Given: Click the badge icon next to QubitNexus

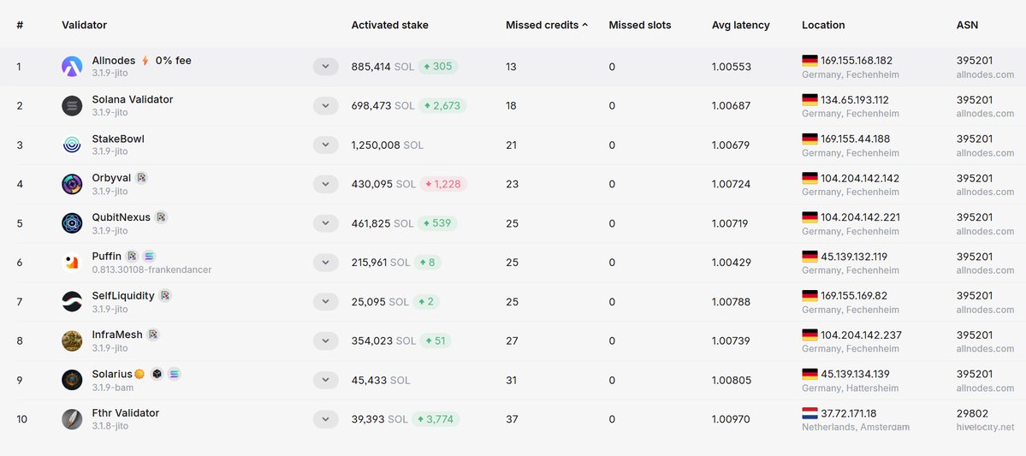Looking at the screenshot, I should coord(161,217).
